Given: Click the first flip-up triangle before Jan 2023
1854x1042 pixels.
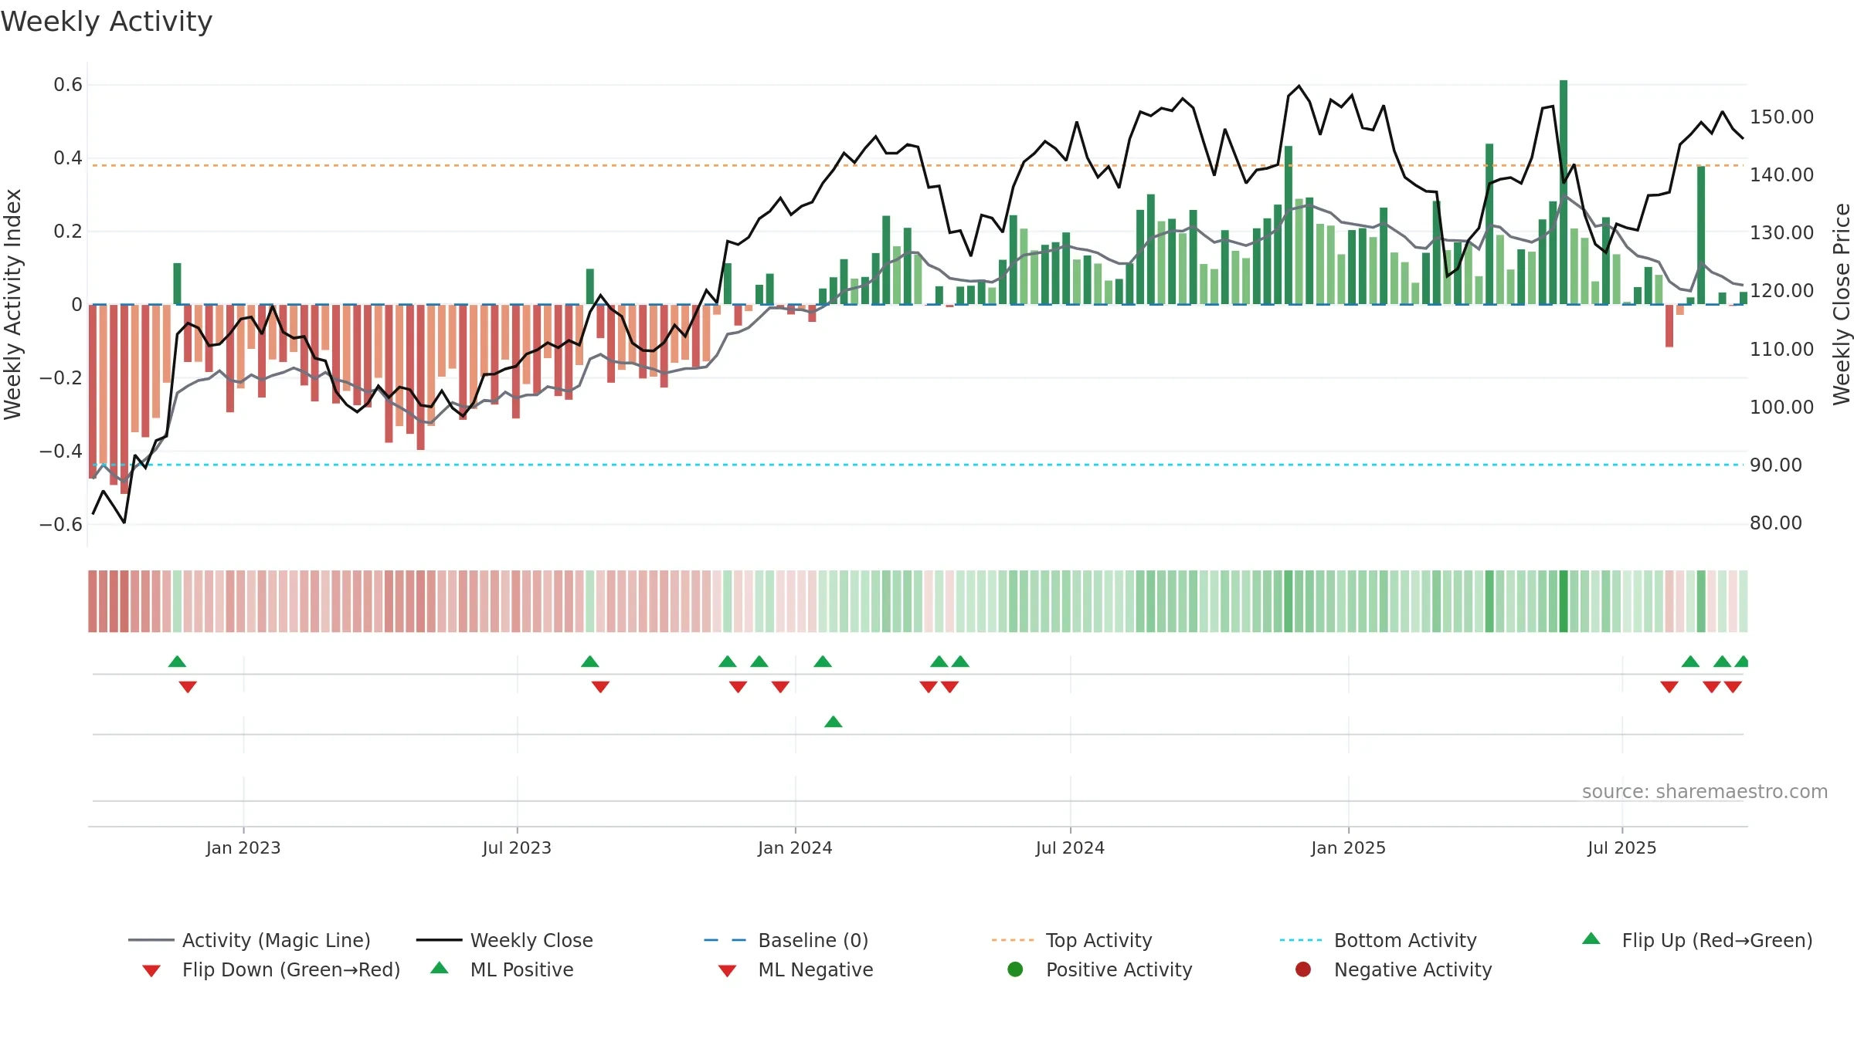Looking at the screenshot, I should tap(177, 661).
